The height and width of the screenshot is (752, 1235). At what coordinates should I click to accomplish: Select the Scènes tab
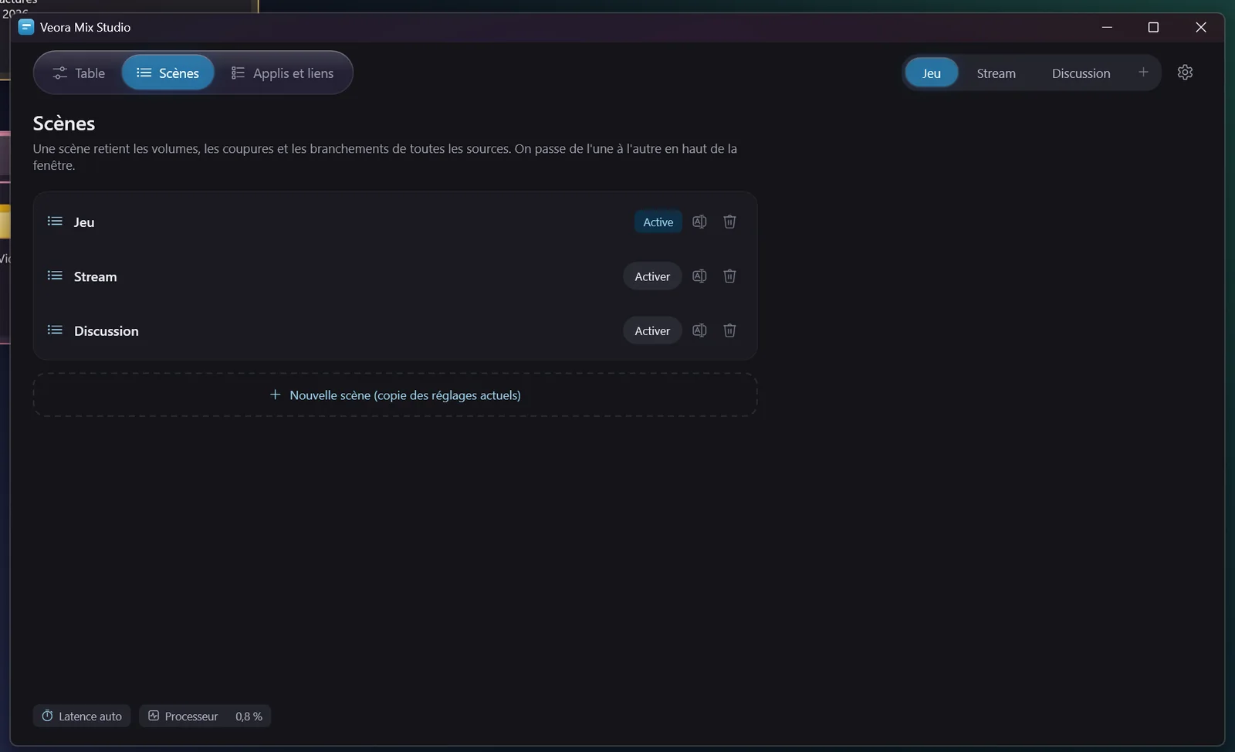pos(167,73)
